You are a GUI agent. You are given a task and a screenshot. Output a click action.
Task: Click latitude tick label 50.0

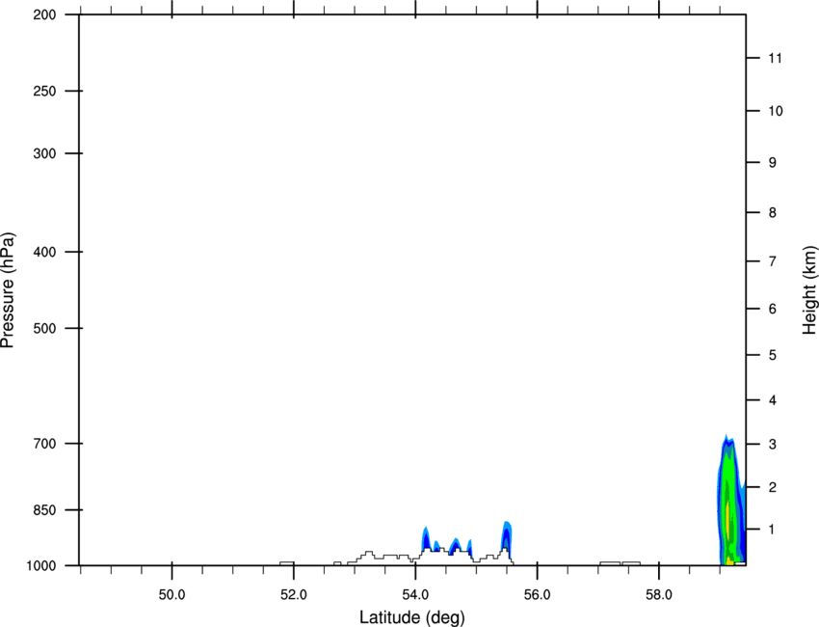pyautogui.click(x=172, y=595)
